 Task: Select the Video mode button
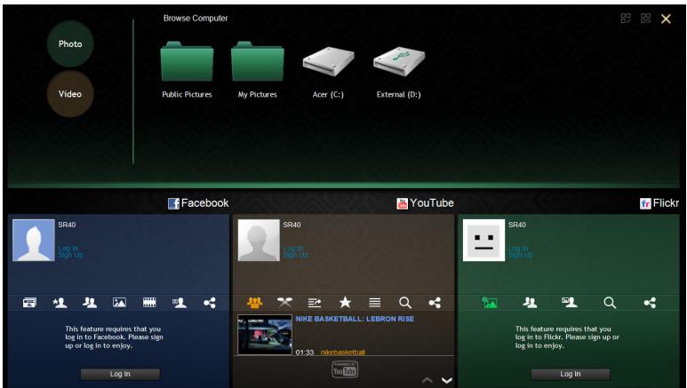point(70,94)
